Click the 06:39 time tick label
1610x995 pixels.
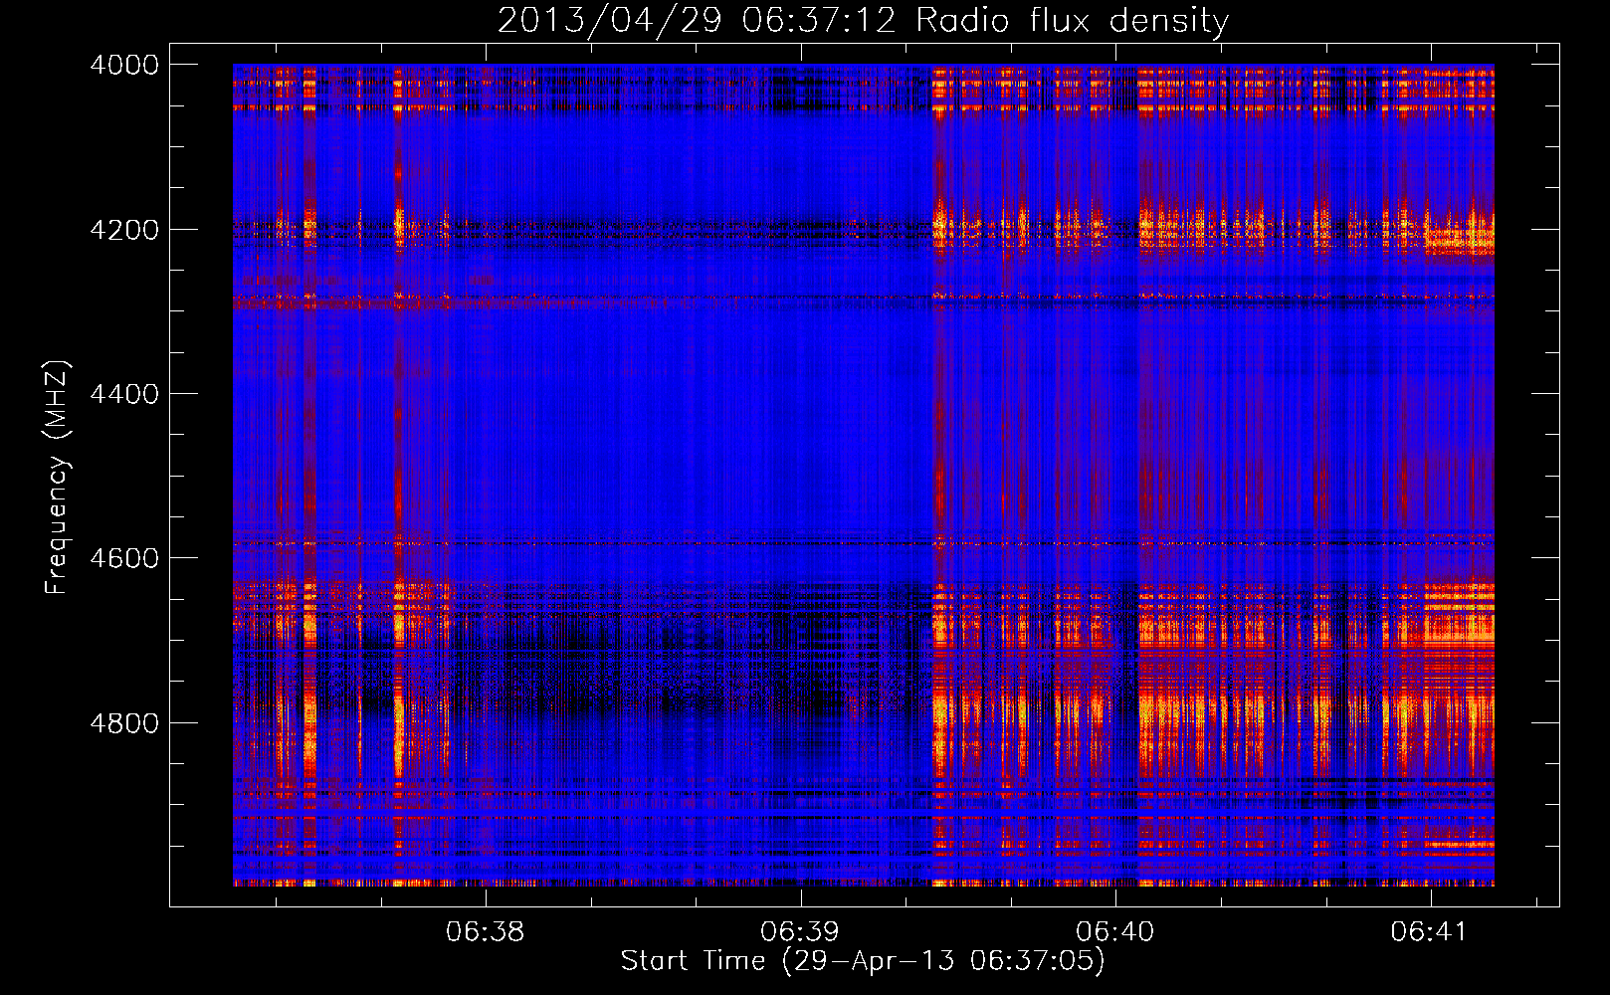(800, 932)
